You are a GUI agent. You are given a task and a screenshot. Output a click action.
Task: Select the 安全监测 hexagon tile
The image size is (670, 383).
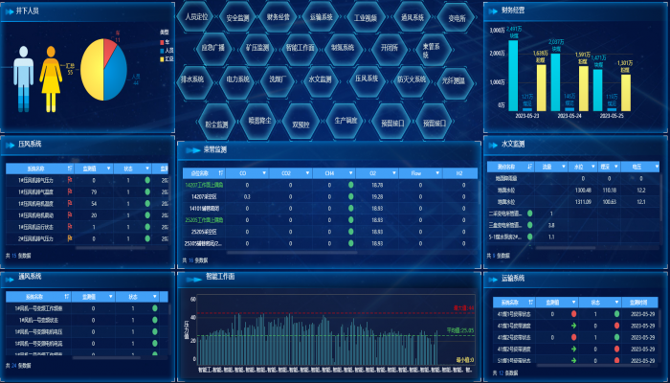pyautogui.click(x=236, y=17)
